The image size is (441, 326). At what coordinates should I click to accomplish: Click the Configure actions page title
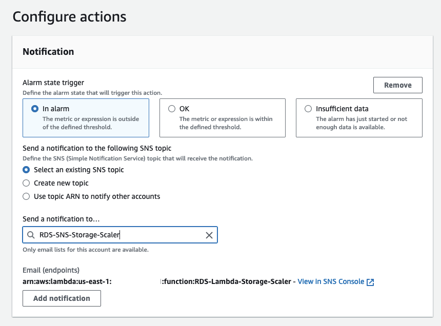tap(69, 16)
